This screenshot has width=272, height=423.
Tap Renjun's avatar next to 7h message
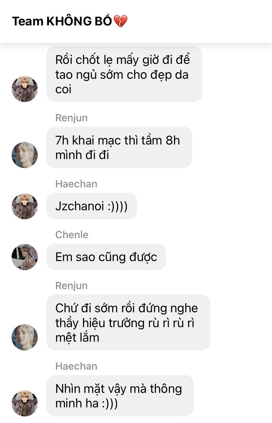coord(25,155)
